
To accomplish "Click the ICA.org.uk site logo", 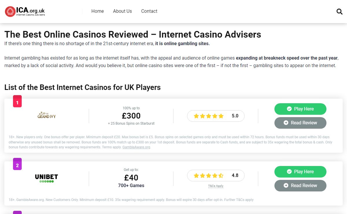I will point(25,11).
